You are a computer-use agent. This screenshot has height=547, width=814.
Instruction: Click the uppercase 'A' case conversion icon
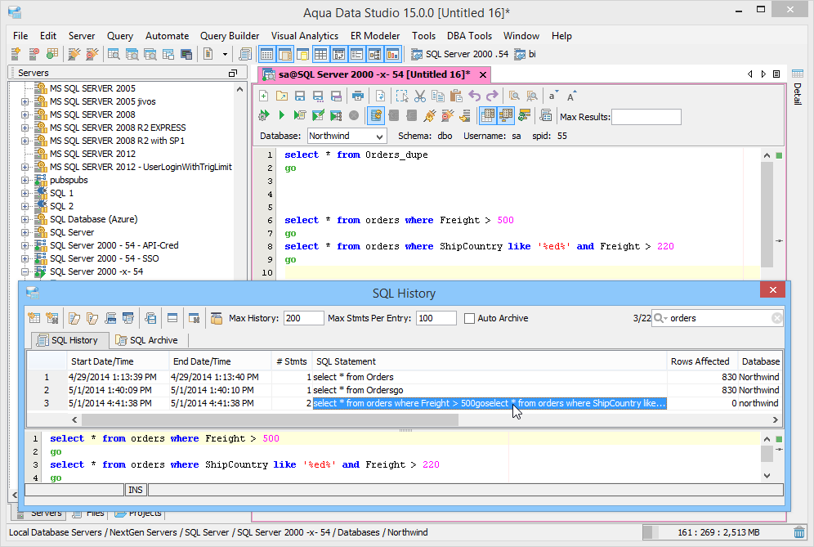(570, 96)
